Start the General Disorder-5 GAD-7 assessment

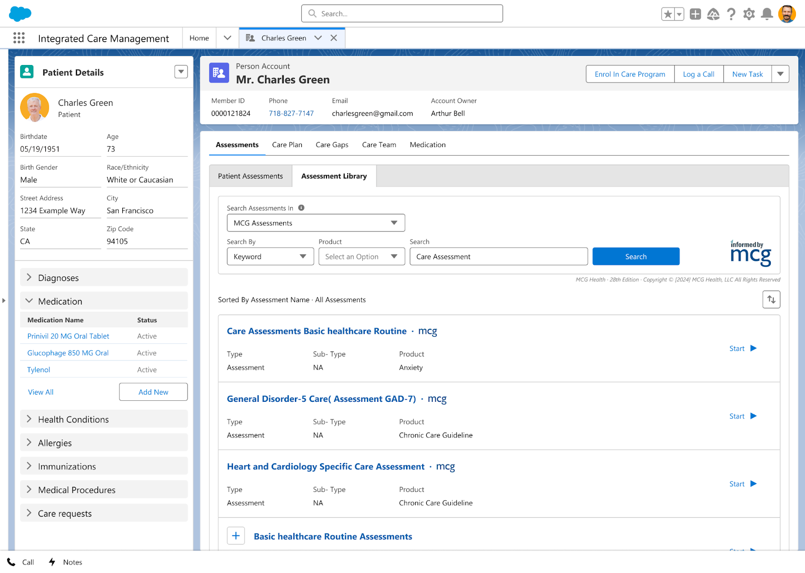point(743,416)
